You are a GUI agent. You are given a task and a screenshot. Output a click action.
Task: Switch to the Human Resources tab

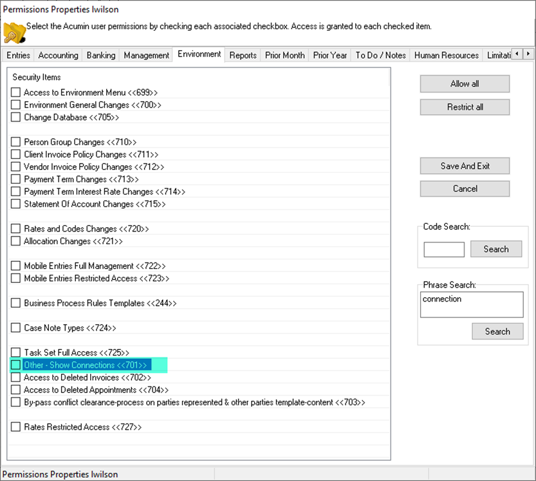[446, 56]
